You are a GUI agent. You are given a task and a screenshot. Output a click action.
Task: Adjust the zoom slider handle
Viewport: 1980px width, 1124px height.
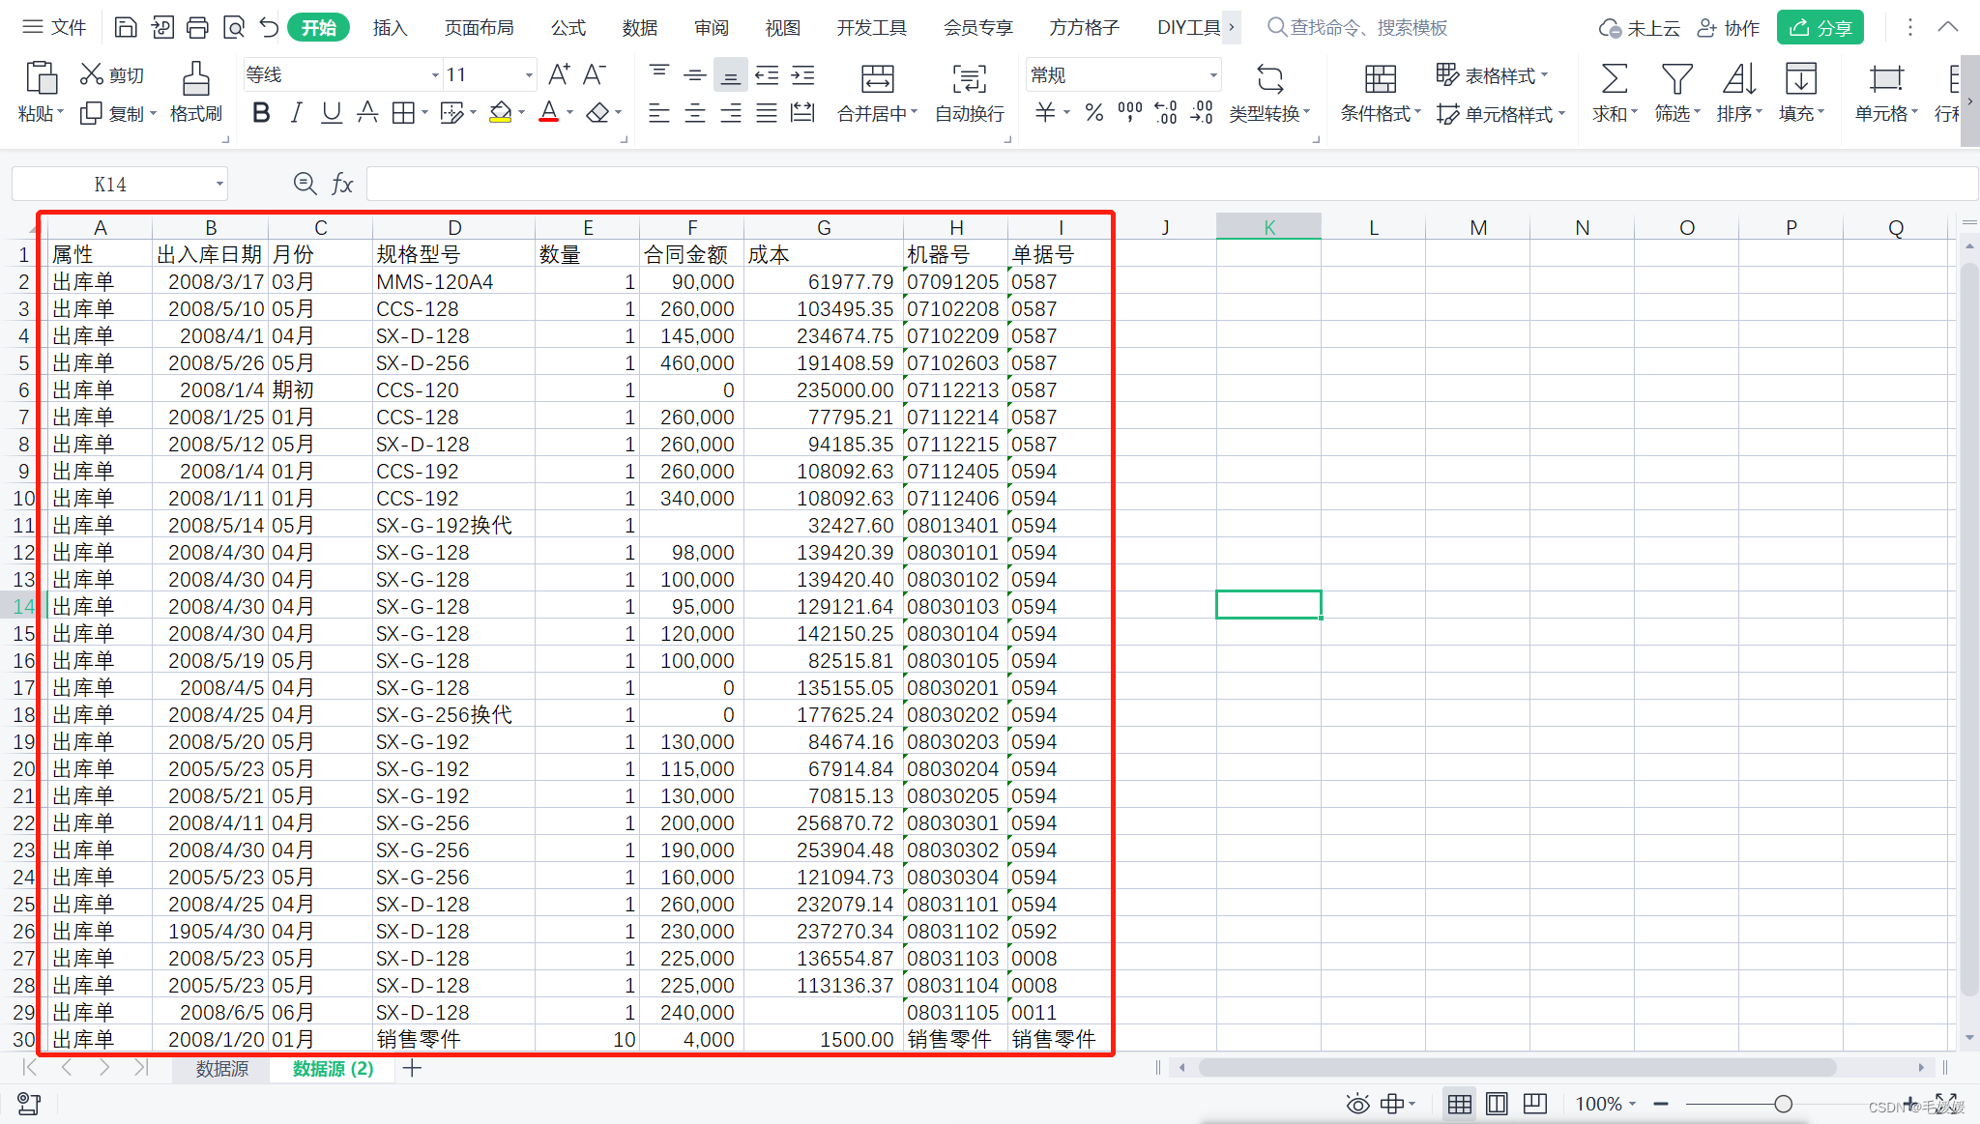[x=1783, y=1104]
